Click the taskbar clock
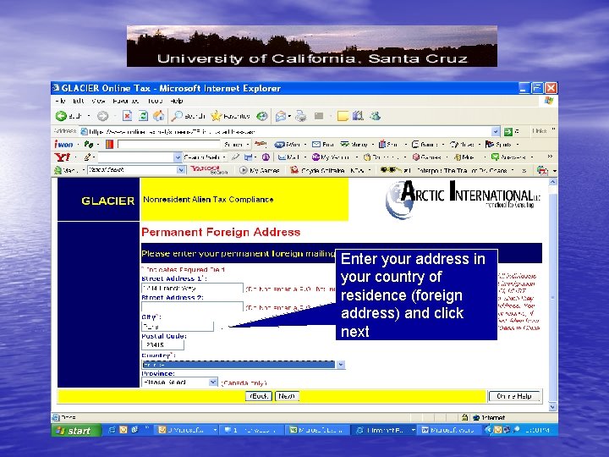Viewport: 609px width, 457px height. pos(538,430)
